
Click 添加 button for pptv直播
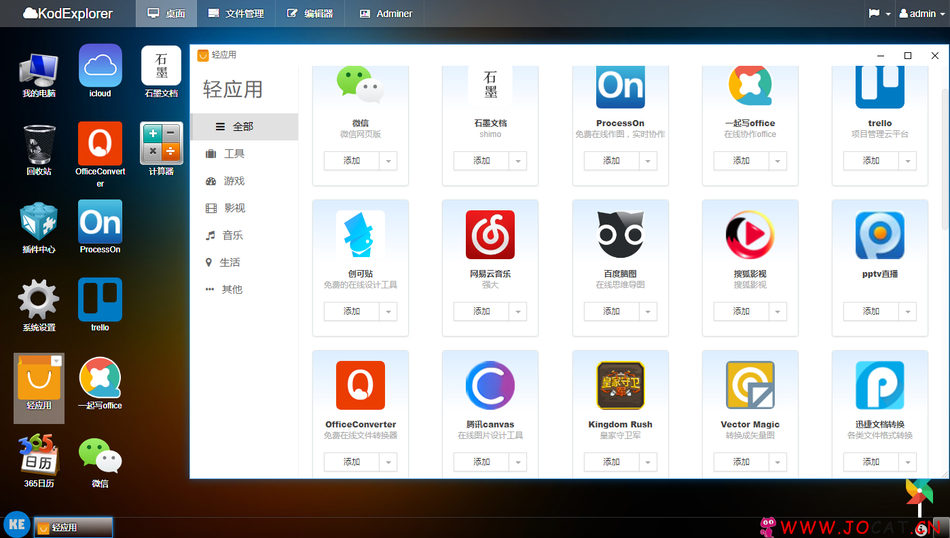point(871,311)
